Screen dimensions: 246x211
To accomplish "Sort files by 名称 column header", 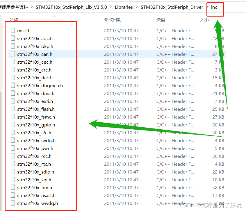I will pyautogui.click(x=14, y=19).
